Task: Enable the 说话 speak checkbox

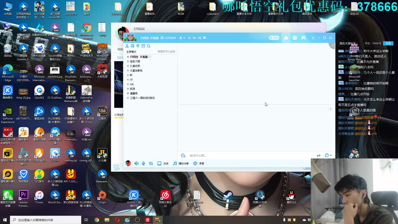Action: tap(160, 163)
